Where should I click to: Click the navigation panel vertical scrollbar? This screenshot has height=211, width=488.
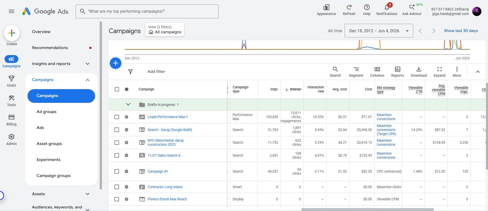point(101,105)
